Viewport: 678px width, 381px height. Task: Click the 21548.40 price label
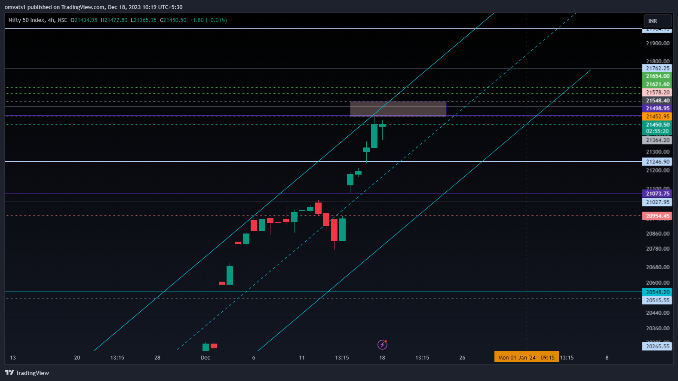[657, 101]
